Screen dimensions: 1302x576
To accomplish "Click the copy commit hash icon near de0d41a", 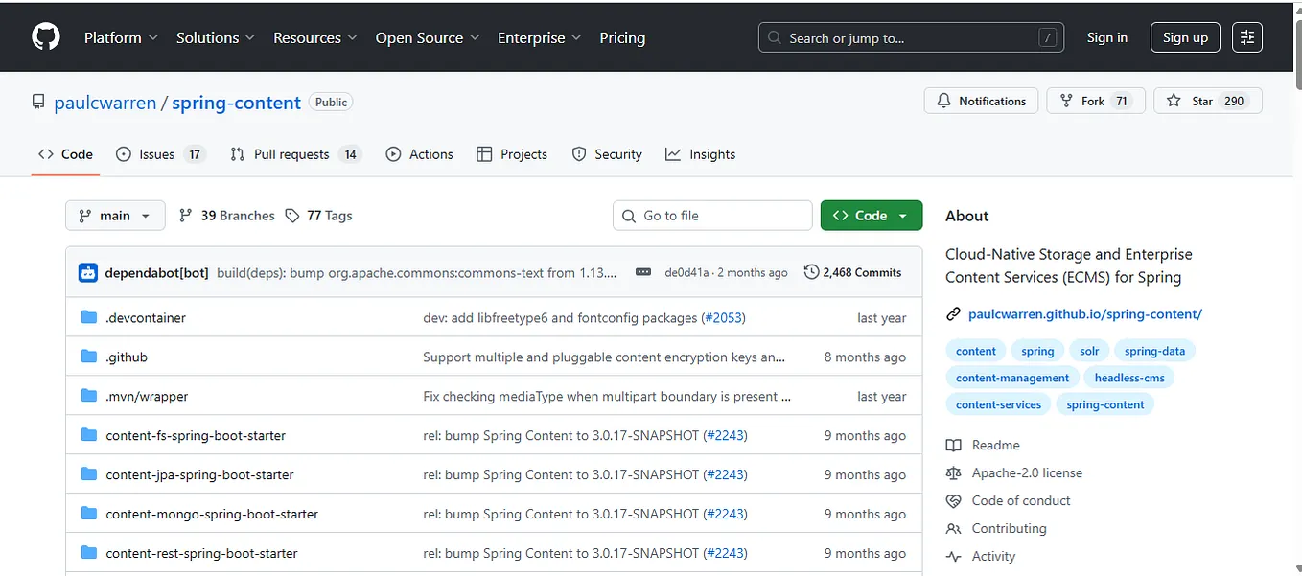I will (643, 271).
